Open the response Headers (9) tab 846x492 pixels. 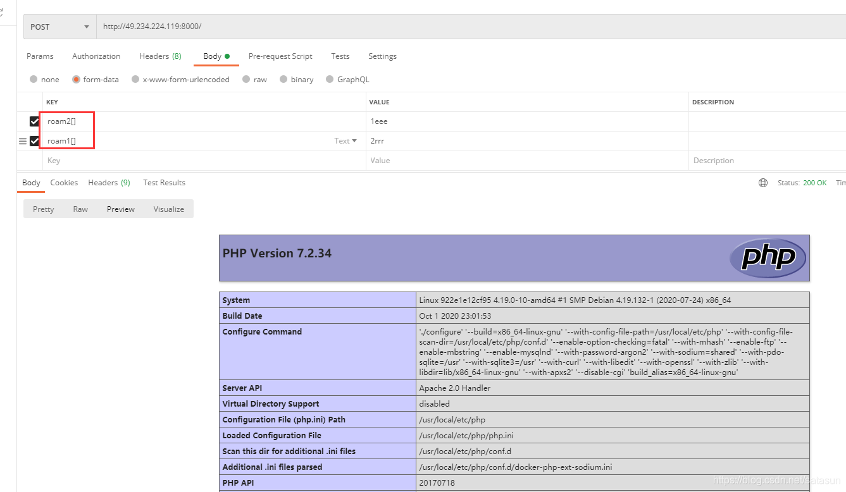[x=109, y=183]
